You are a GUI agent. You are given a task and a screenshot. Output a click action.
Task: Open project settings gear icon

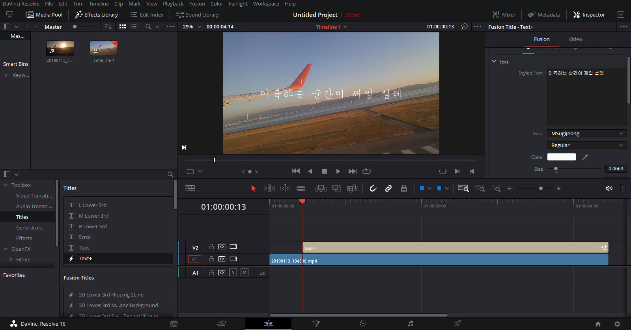tap(617, 324)
